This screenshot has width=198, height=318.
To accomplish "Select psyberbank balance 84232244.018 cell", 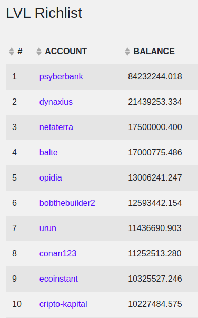I will pos(155,77).
